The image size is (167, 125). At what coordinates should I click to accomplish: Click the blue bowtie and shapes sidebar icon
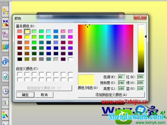[x=5, y=23]
